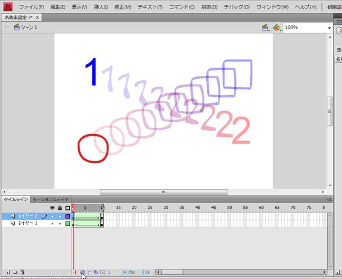This screenshot has height=279, width=342.
Task: Click lock all layers padlock icon
Action: (59, 207)
